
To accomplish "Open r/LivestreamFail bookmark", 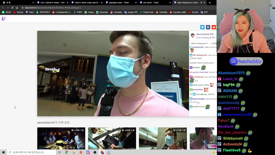I will [x=62, y=12].
